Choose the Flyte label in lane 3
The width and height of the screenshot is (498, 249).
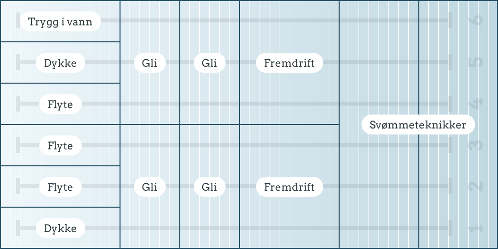(x=60, y=145)
